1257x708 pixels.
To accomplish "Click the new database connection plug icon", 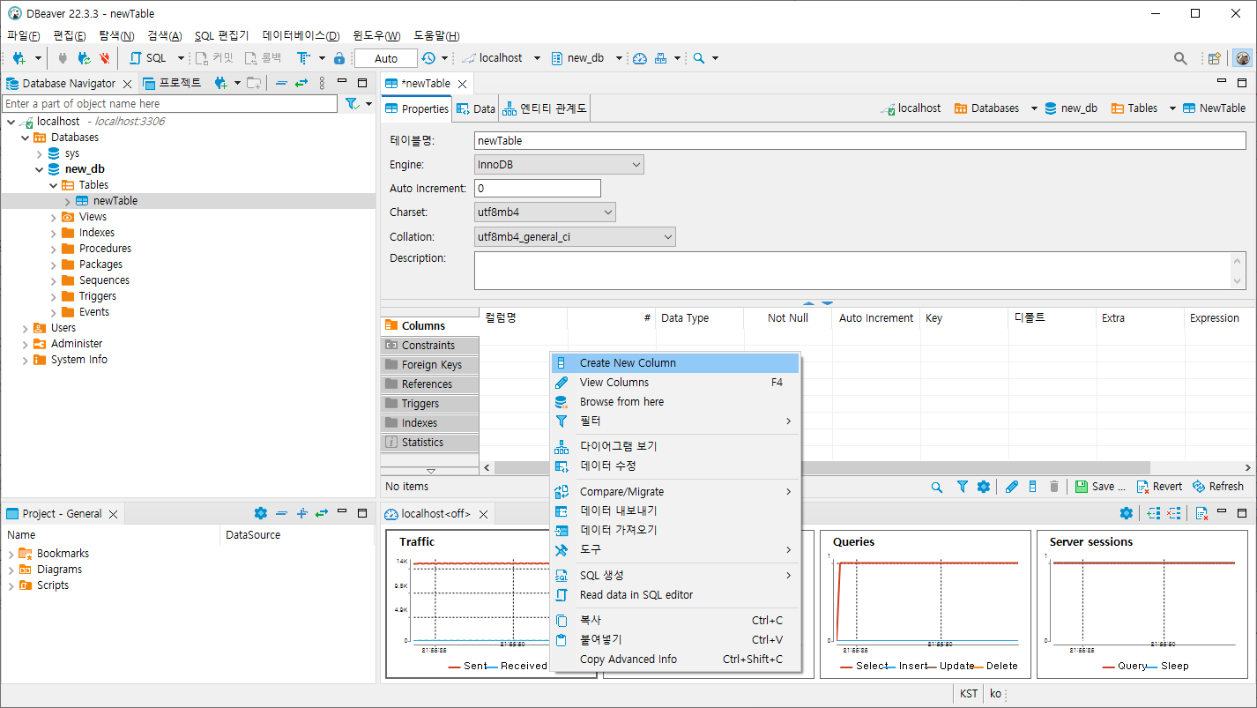I will (x=19, y=58).
